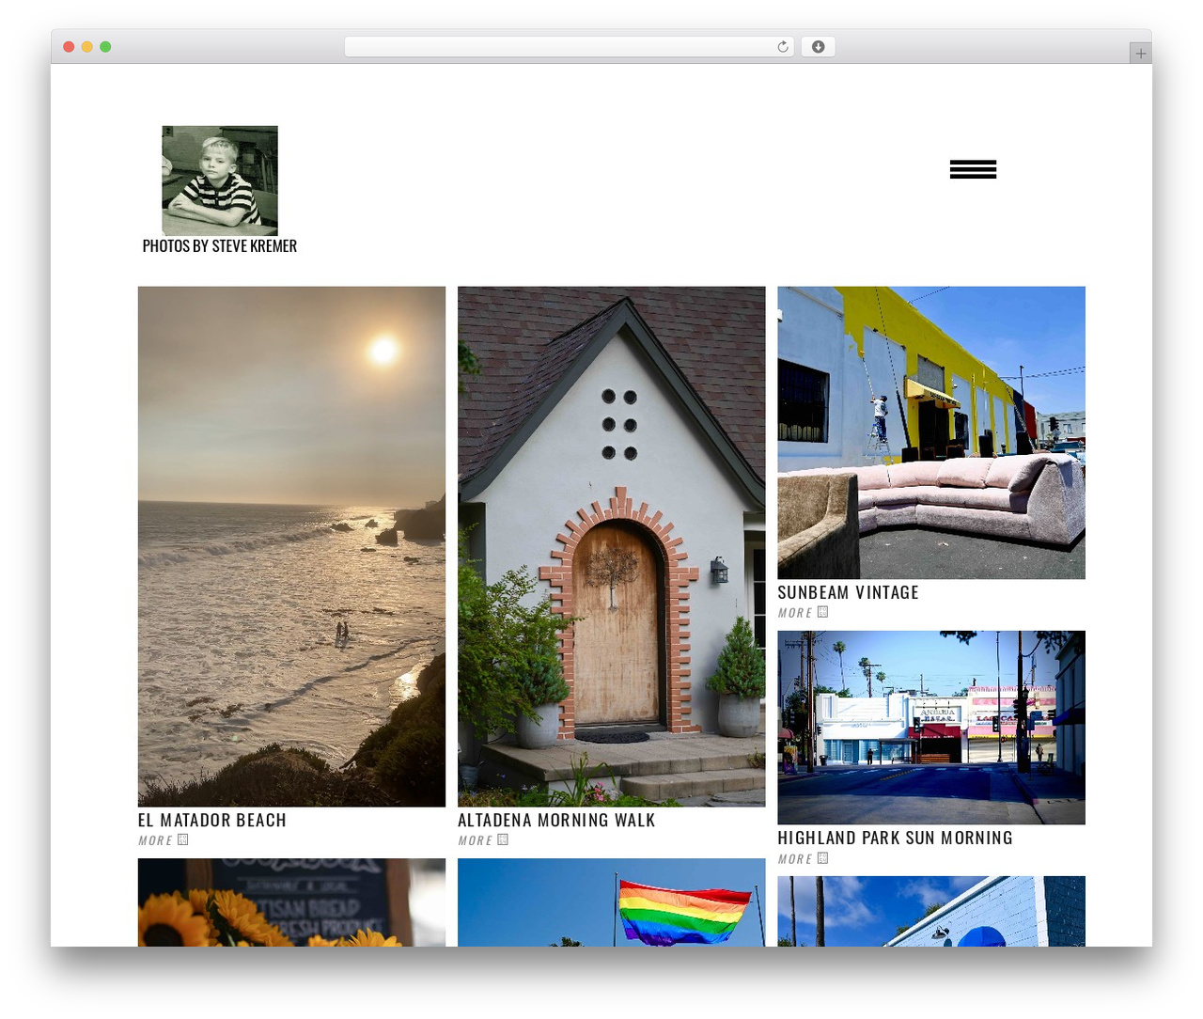This screenshot has height=1019, width=1203.
Task: Open the Altadena Morning Walk door photo
Action: tap(612, 546)
